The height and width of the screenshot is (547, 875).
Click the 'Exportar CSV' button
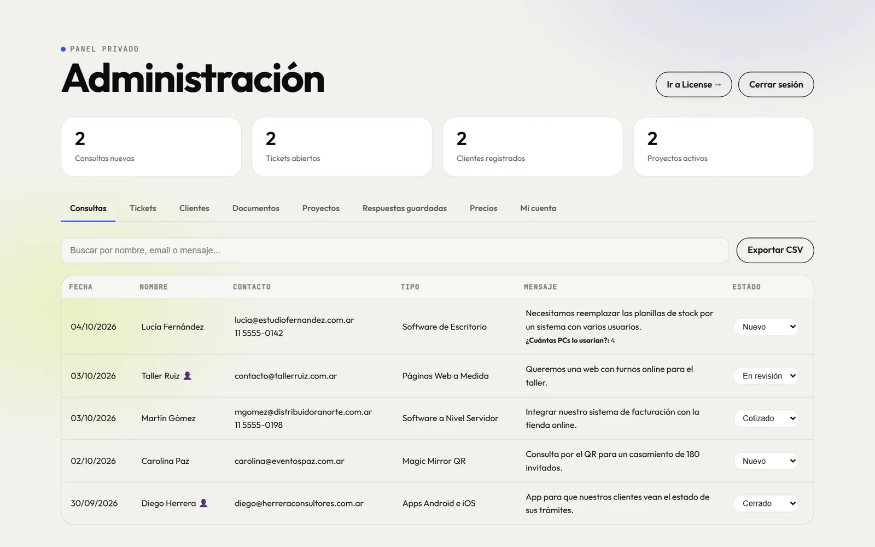coord(775,250)
